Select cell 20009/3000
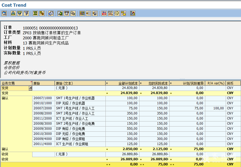 tap(43, 129)
